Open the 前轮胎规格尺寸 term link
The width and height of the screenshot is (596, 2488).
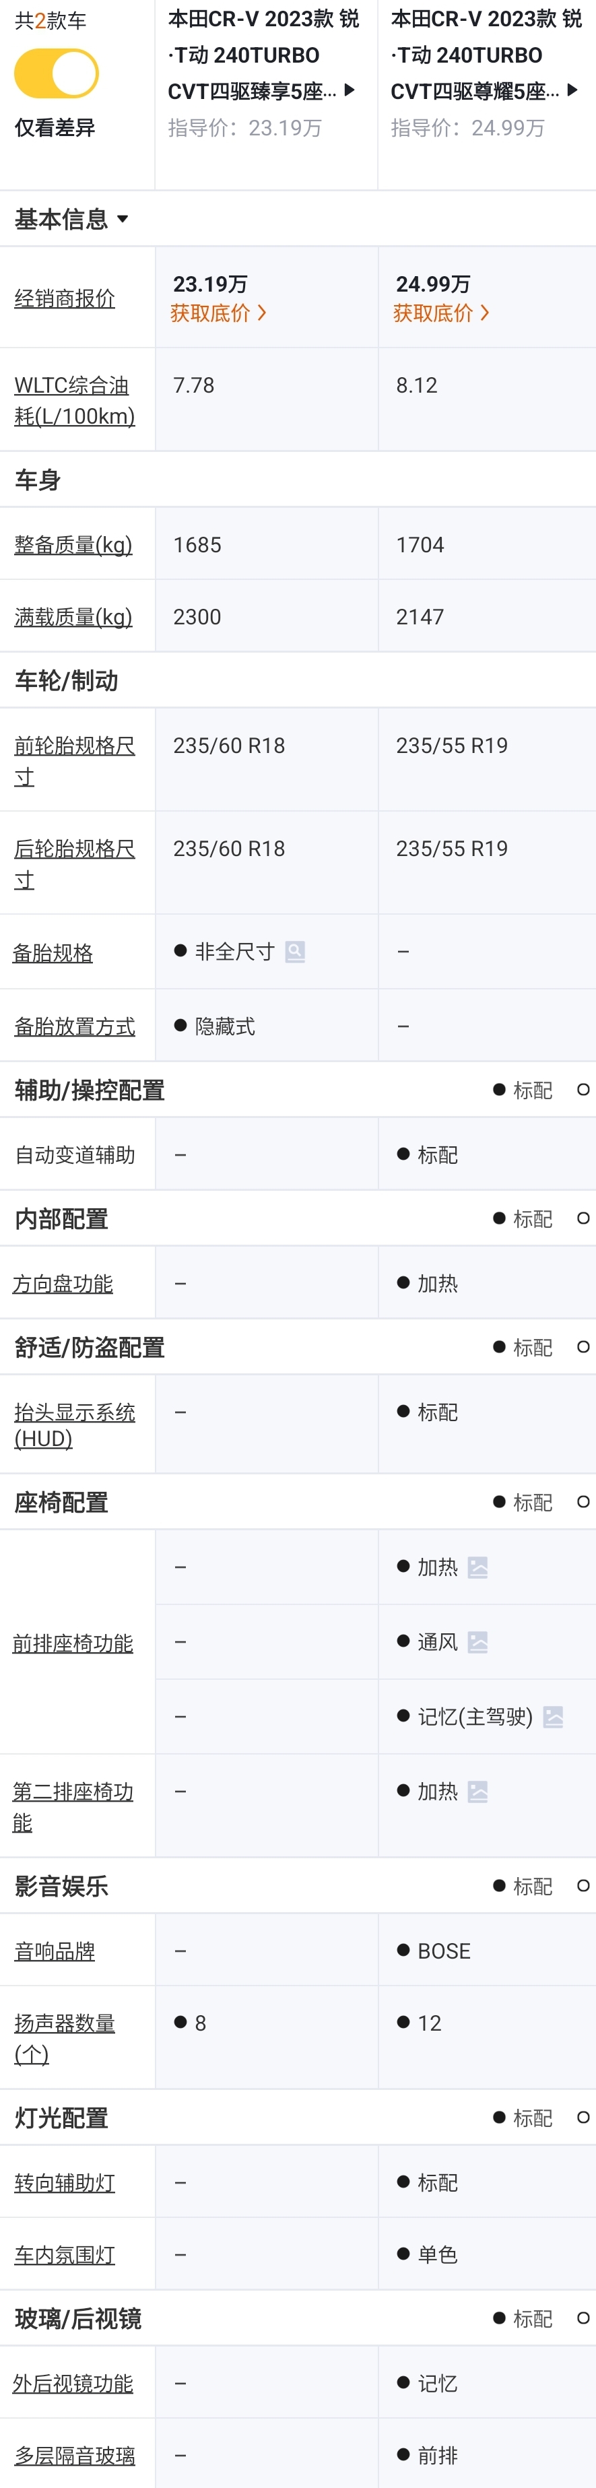74,760
